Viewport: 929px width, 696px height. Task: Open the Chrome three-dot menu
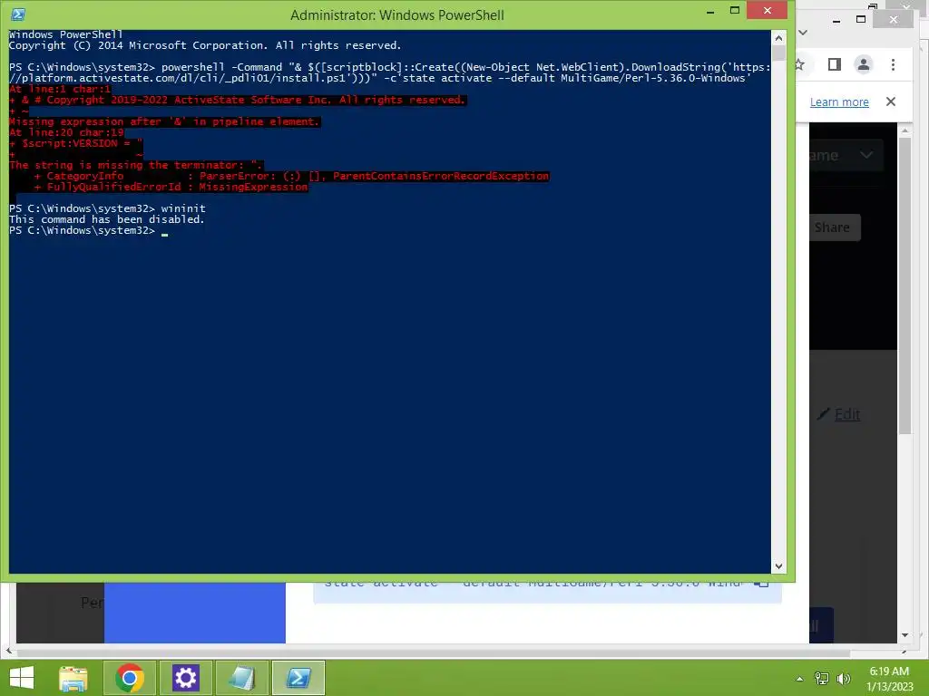pyautogui.click(x=893, y=64)
